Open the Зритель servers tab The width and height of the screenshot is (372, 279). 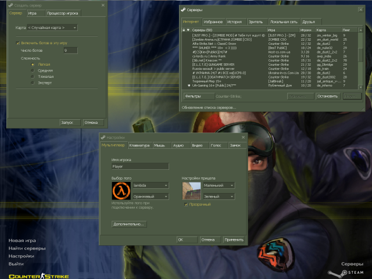tap(257, 22)
